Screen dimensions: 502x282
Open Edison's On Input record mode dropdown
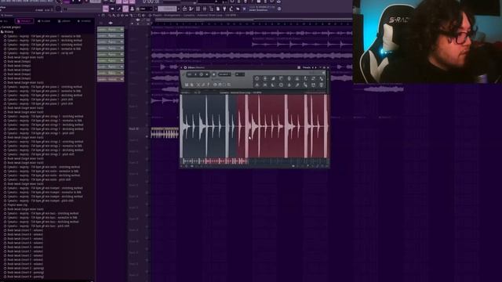[x=224, y=74]
